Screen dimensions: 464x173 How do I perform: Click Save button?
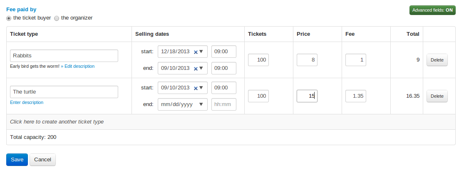17,160
